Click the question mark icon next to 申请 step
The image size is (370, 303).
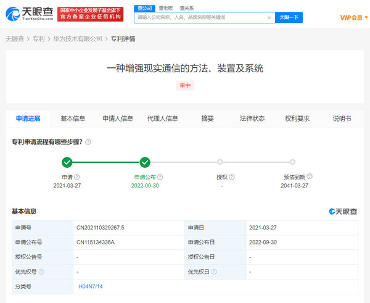[x=77, y=177]
